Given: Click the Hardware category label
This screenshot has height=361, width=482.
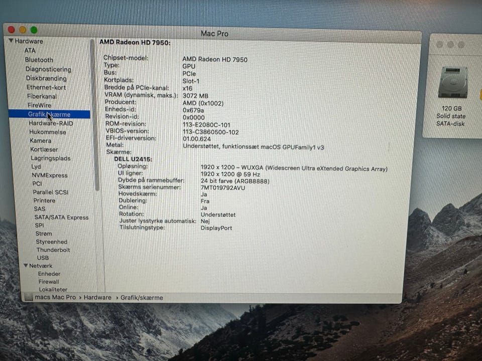Looking at the screenshot, I should [x=29, y=41].
